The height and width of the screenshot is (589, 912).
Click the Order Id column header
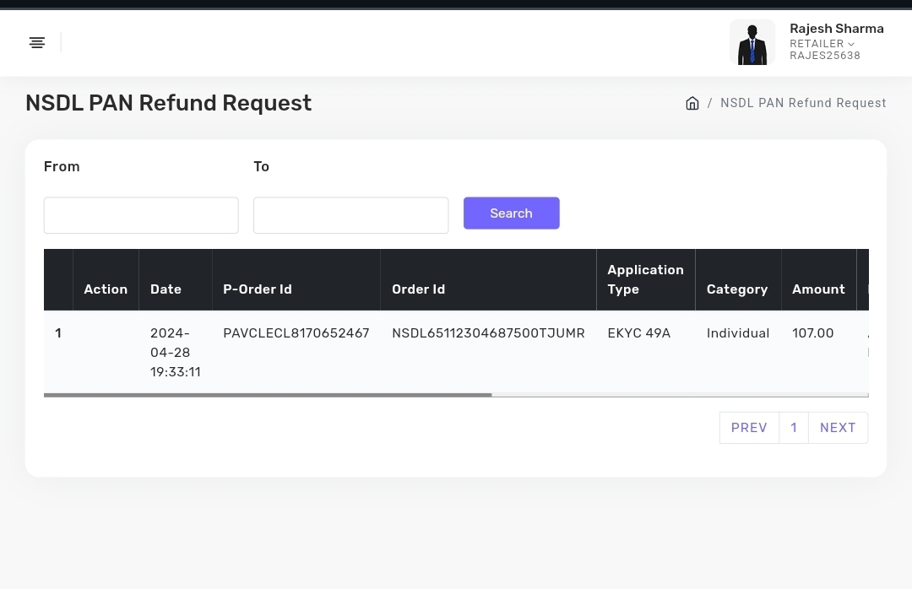(418, 289)
